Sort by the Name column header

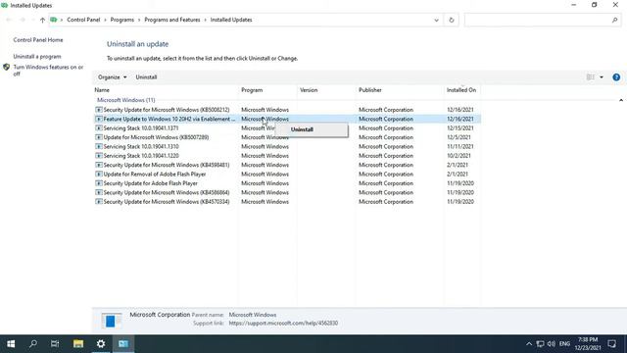click(x=166, y=90)
